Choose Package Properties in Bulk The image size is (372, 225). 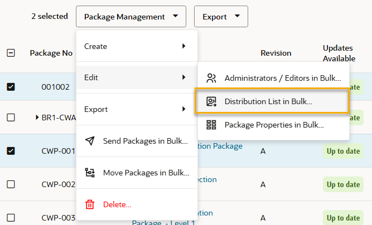click(x=273, y=125)
